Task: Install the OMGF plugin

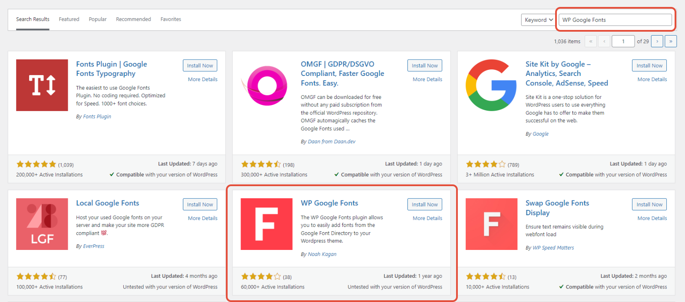Action: tap(425, 66)
